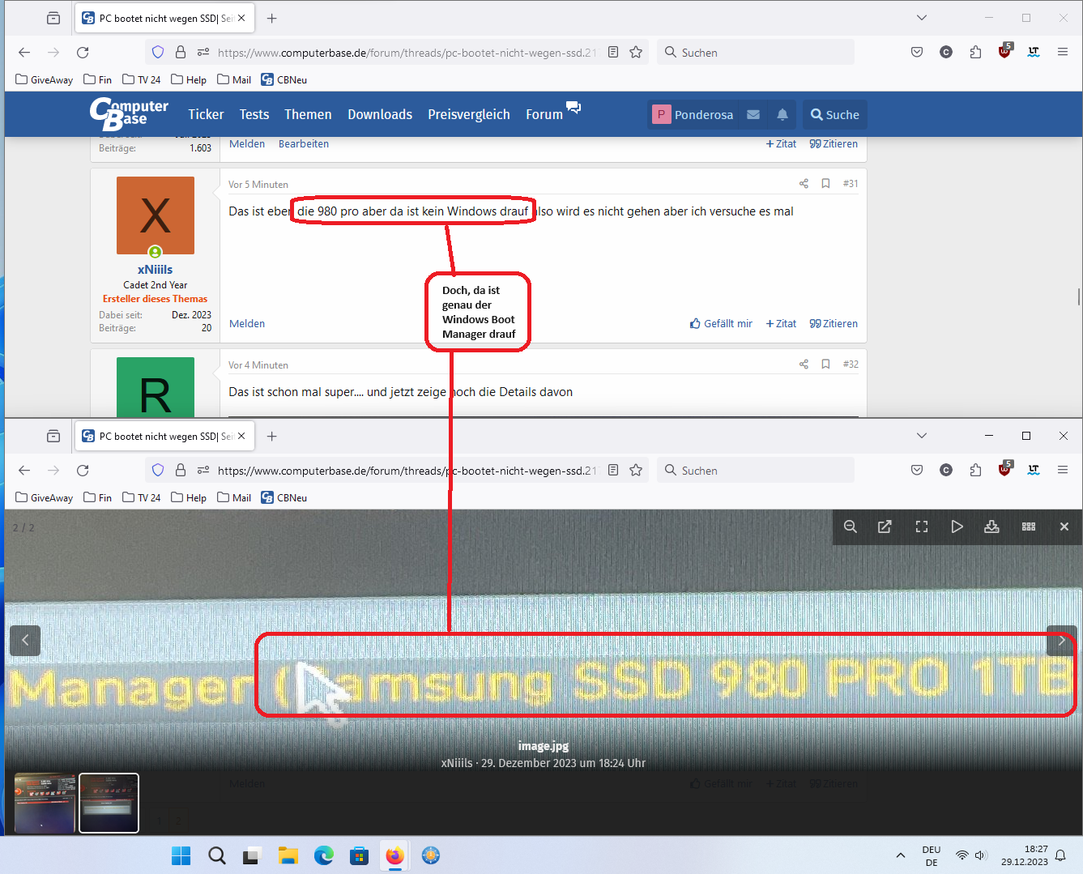Open lightbox image in new window icon
The width and height of the screenshot is (1083, 874).
tap(885, 527)
